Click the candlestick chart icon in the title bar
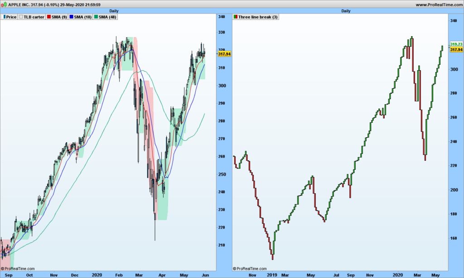Viewport: 464px width, 278px height. 4,5
